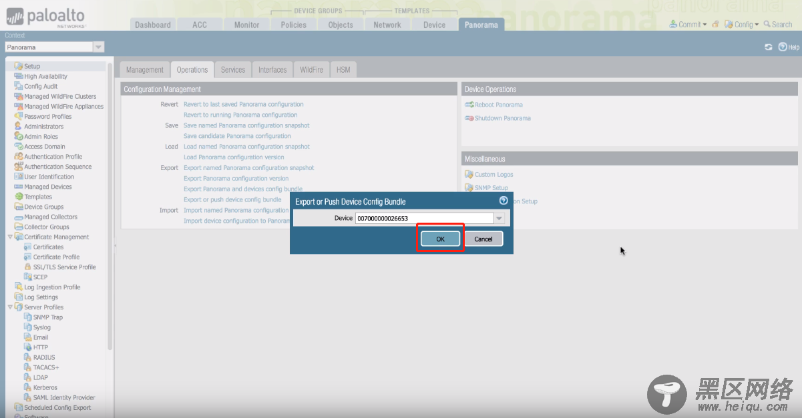Switch to the Services sub-tab
Viewport: 802px width, 418px height.
(x=233, y=69)
